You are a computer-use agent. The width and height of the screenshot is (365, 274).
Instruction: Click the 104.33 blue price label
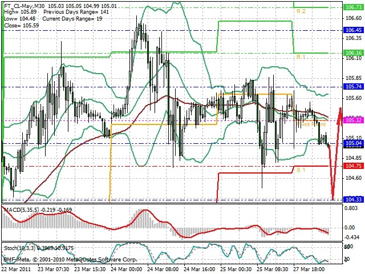tap(354, 199)
